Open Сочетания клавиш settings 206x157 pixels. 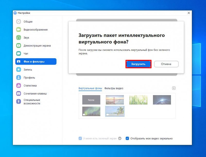coord(36,94)
